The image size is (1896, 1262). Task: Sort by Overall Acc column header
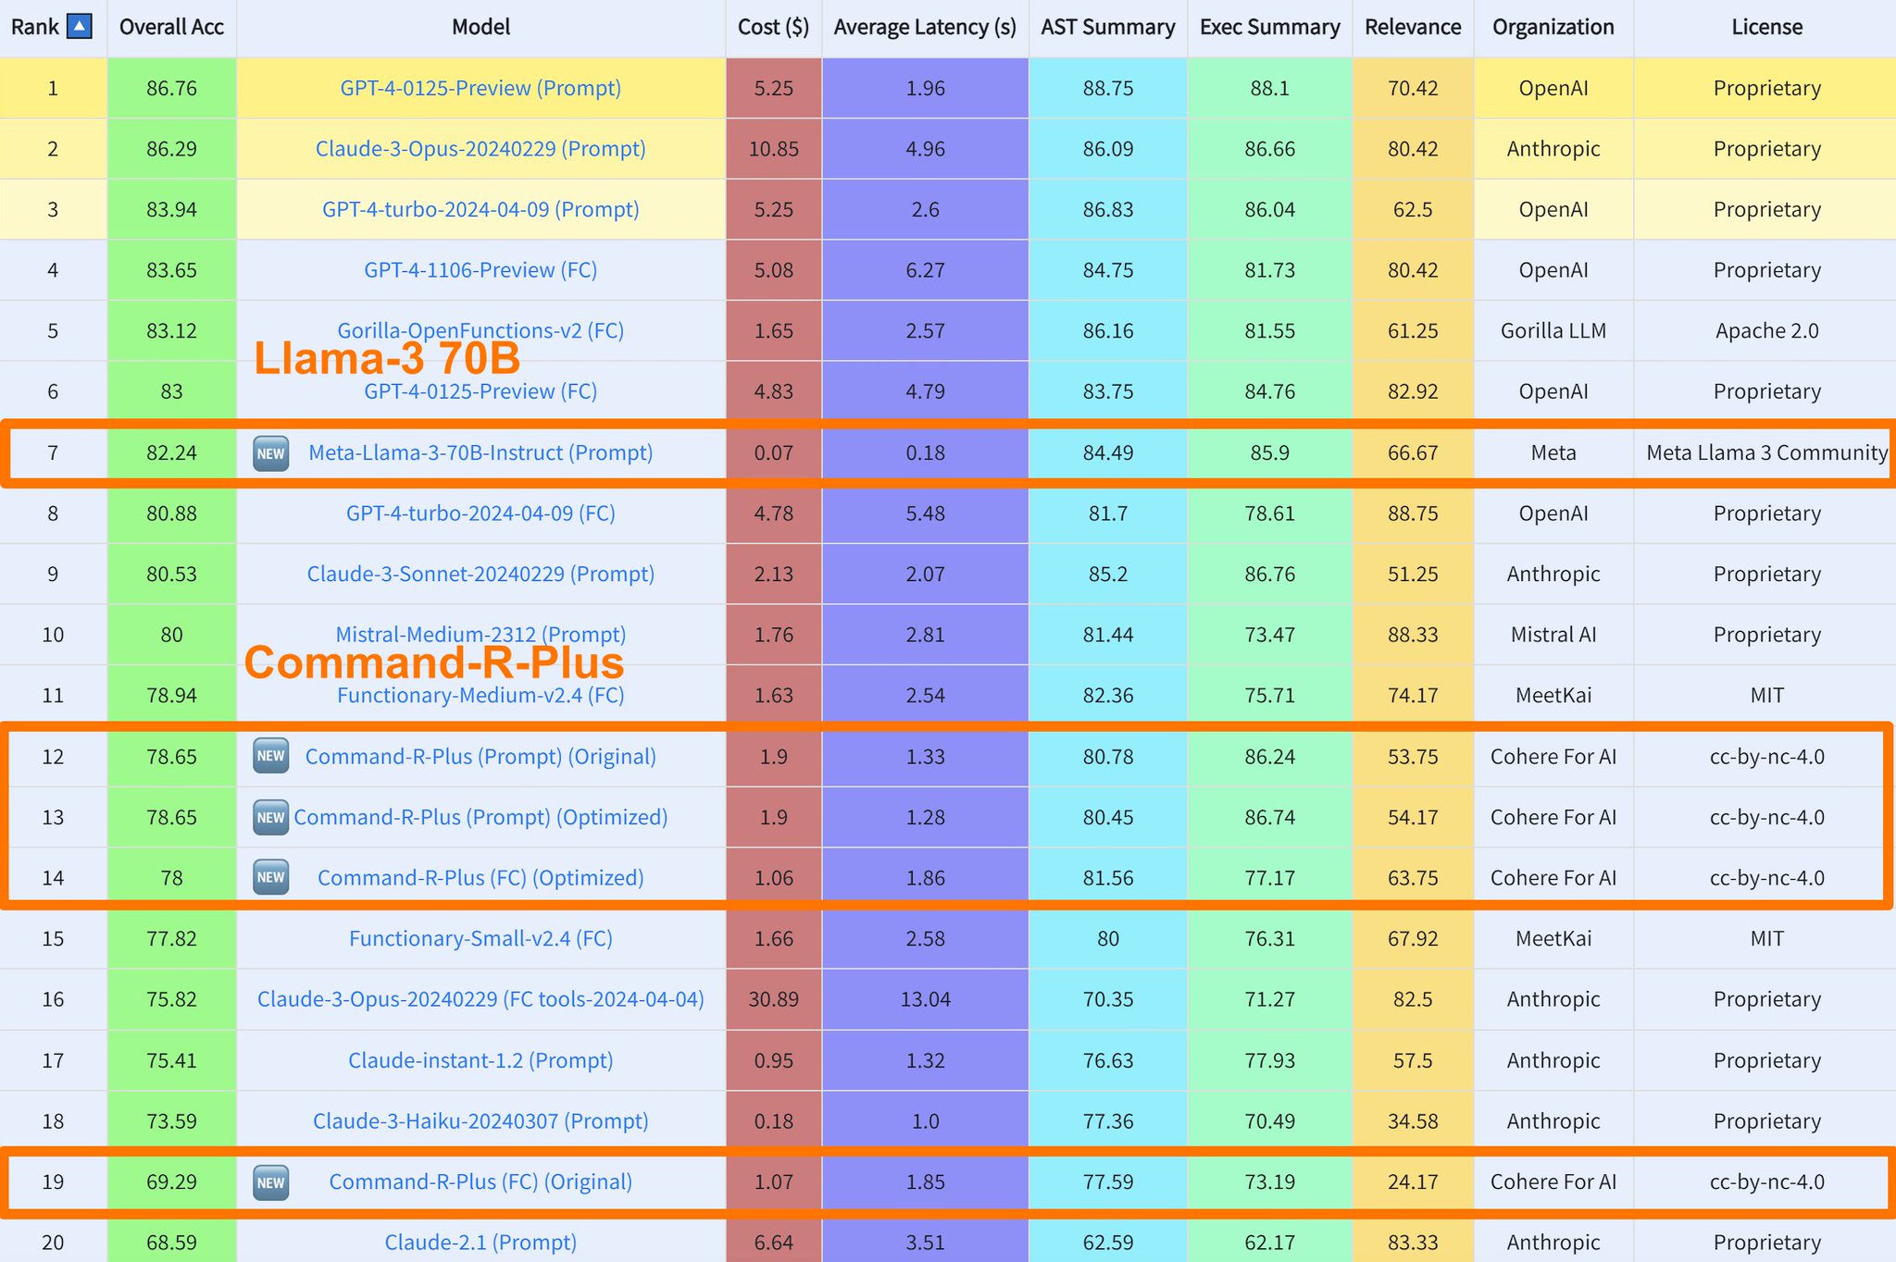[x=171, y=27]
